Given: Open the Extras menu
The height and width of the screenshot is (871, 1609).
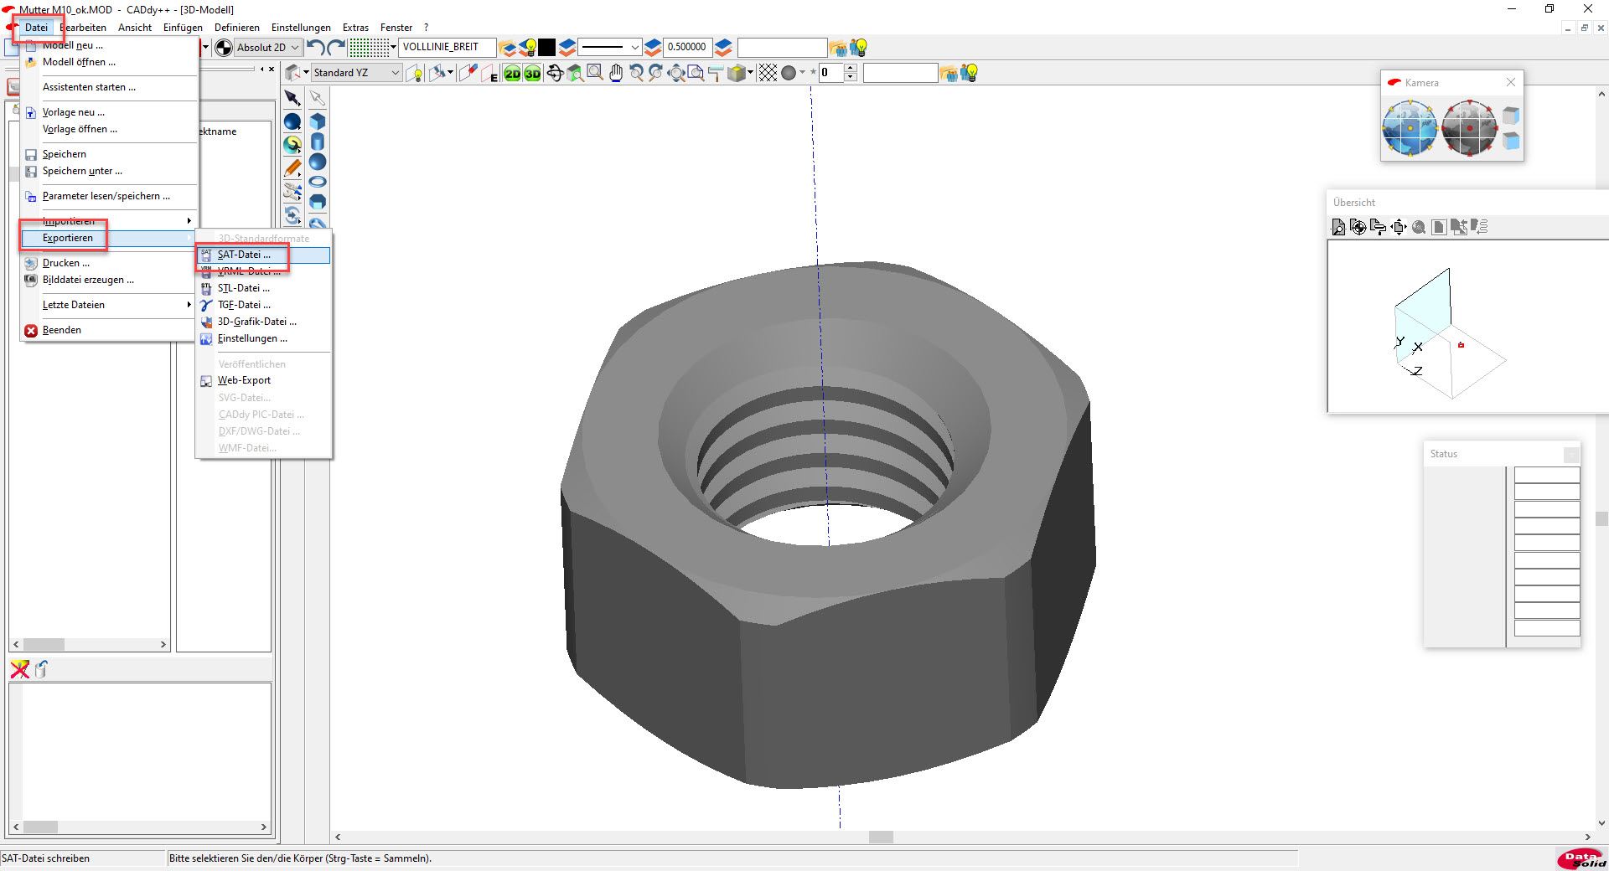Looking at the screenshot, I should pyautogui.click(x=355, y=28).
